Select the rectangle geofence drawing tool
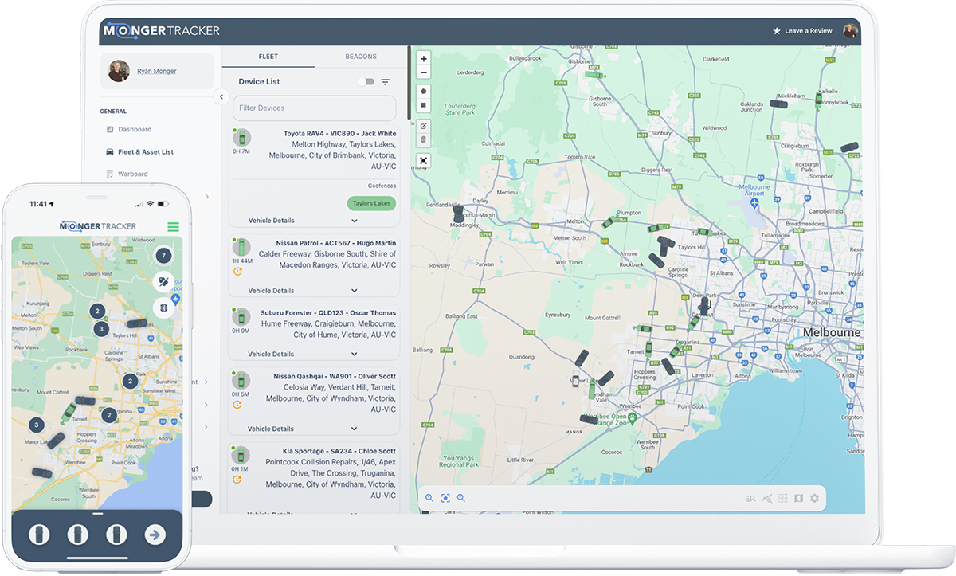 click(x=423, y=104)
